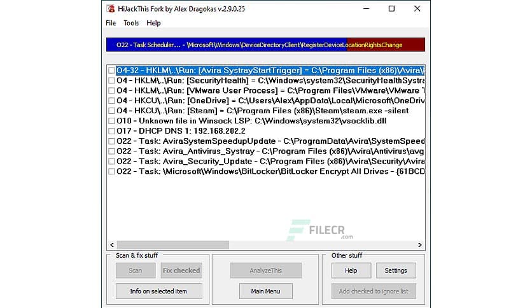Select the Avira_Antivirus_Systray task row
Viewport: 532px width, 308px height.
(x=270, y=151)
